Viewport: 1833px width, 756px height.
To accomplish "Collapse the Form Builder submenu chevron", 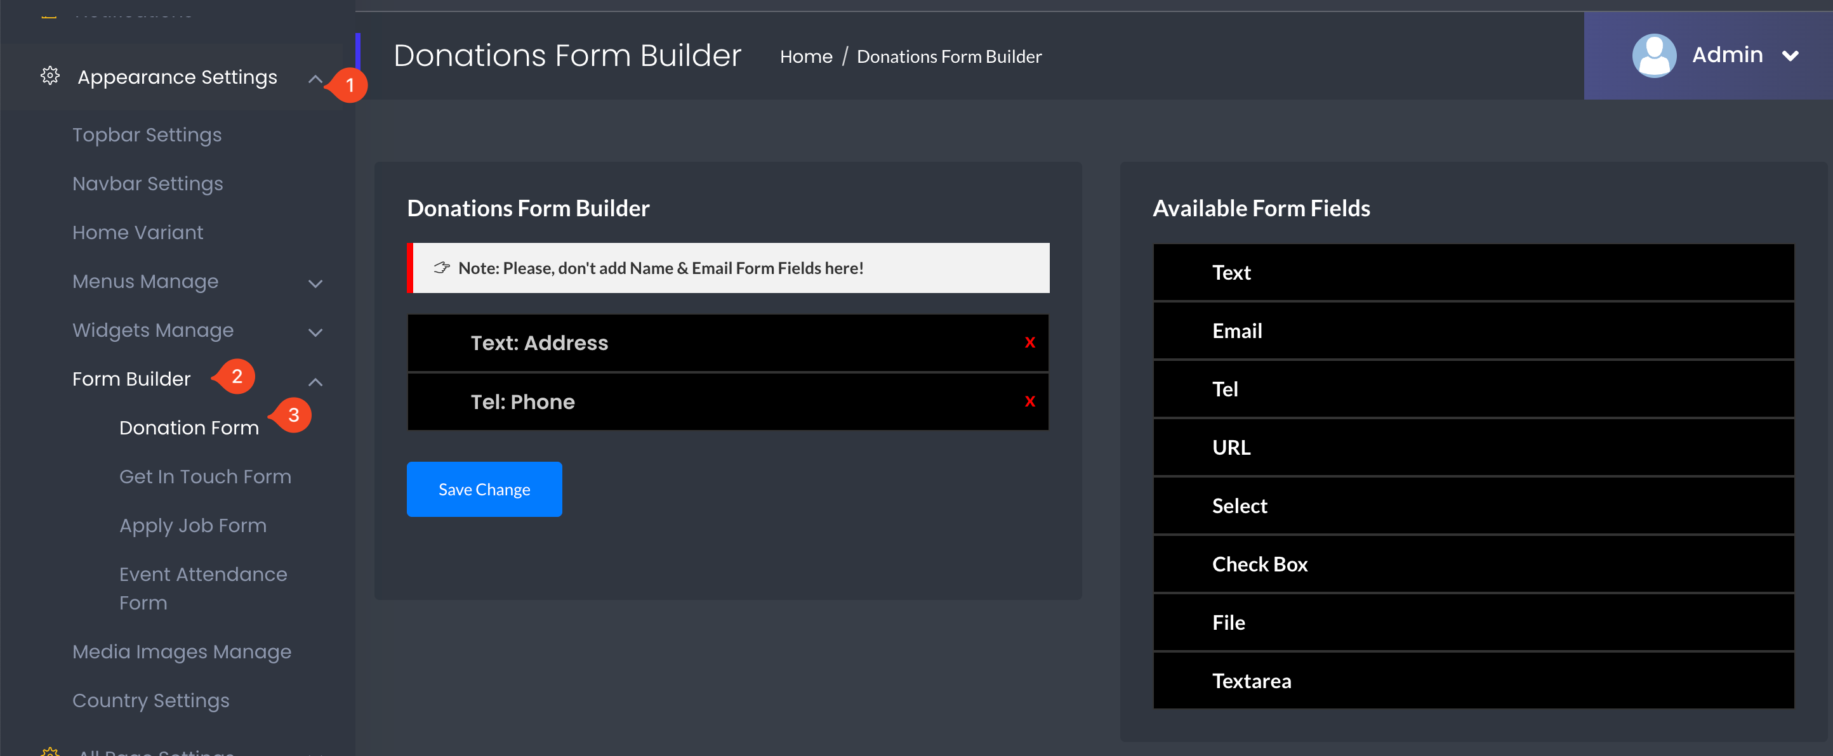I will click(315, 382).
